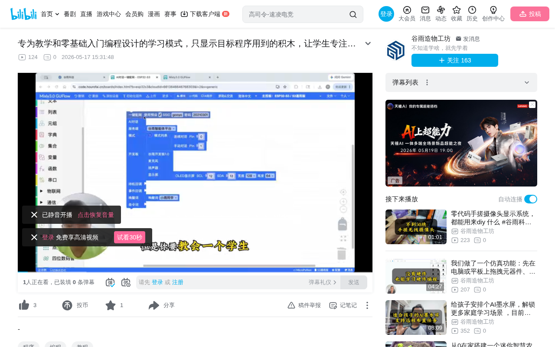Click 登录 link in danmaku input
Viewport: 555px width, 347px height.
point(157,282)
